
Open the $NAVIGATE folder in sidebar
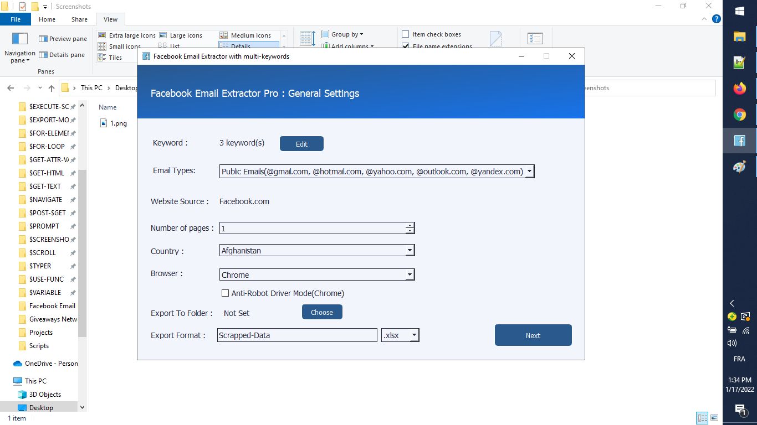click(47, 200)
